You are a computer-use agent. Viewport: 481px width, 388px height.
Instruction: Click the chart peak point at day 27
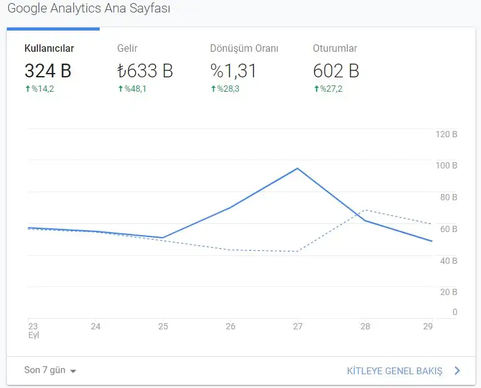pyautogui.click(x=298, y=168)
